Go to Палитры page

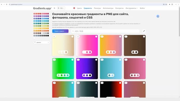tap(97, 8)
